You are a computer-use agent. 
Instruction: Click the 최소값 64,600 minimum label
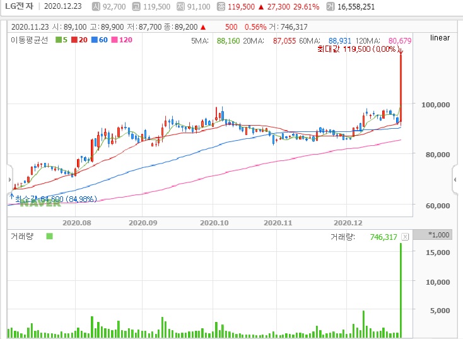(56, 199)
